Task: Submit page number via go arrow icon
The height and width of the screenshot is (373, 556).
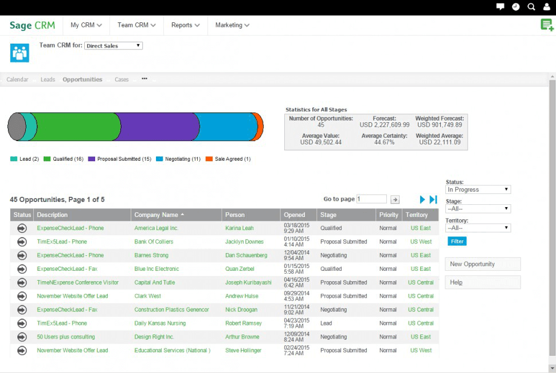Action: (394, 199)
